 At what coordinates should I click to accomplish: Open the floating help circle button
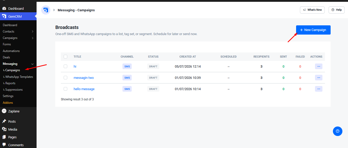[338, 131]
